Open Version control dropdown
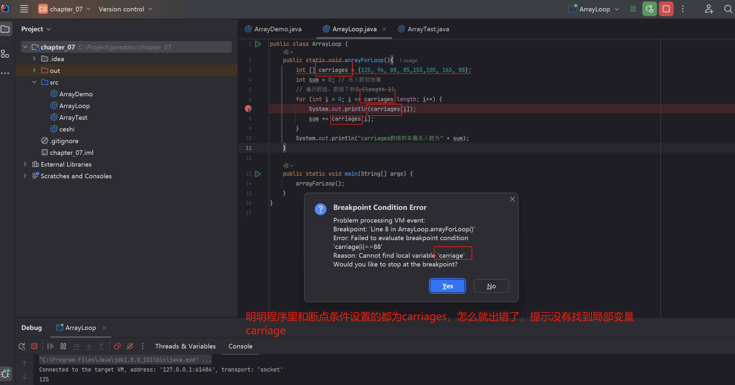This screenshot has width=735, height=385. coord(125,9)
